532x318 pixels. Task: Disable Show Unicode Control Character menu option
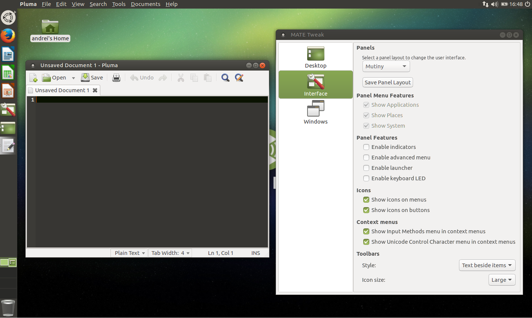pos(366,242)
